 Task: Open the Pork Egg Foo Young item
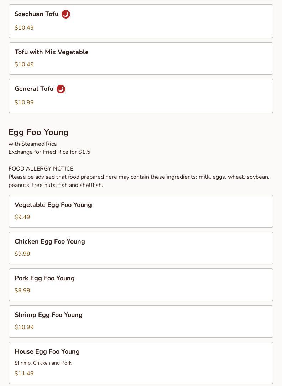141,285
